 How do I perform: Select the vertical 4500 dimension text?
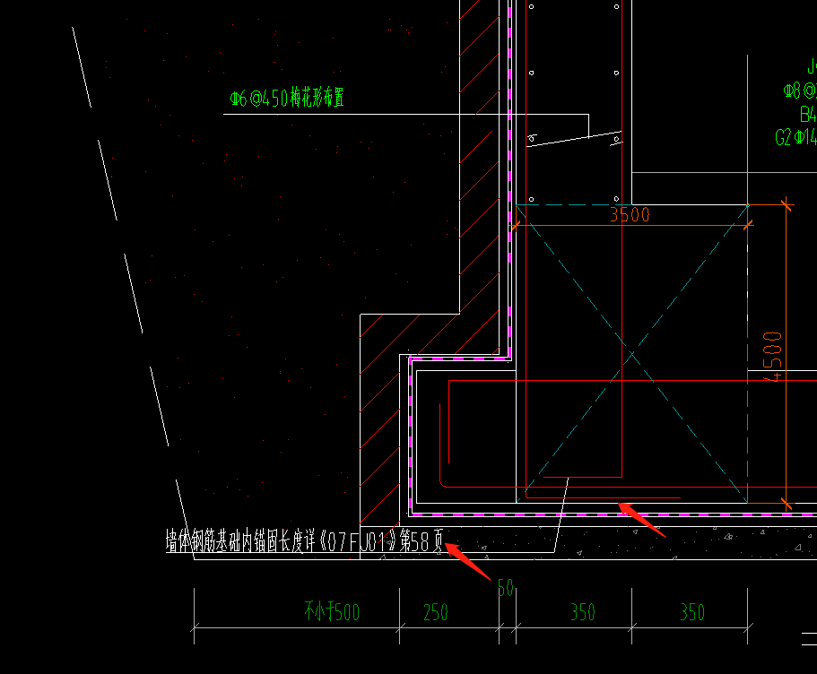pos(773,357)
